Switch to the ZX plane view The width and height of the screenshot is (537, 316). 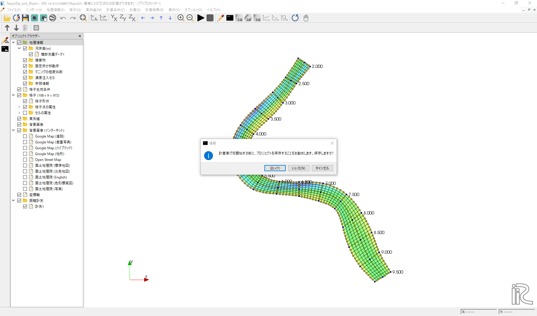[x=132, y=18]
